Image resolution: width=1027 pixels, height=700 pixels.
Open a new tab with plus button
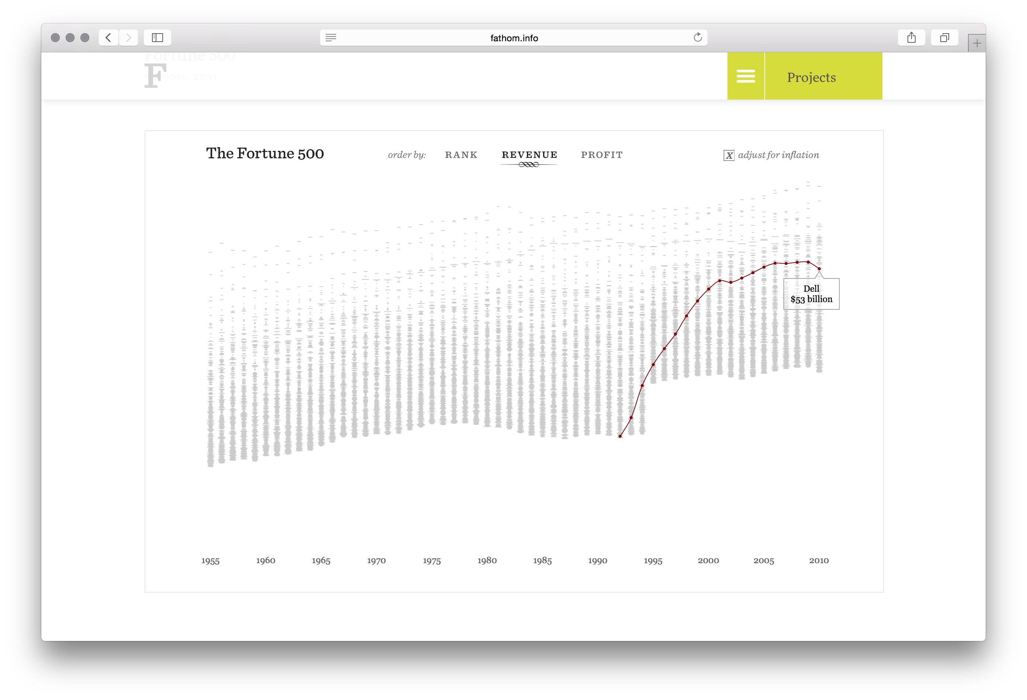[x=976, y=43]
